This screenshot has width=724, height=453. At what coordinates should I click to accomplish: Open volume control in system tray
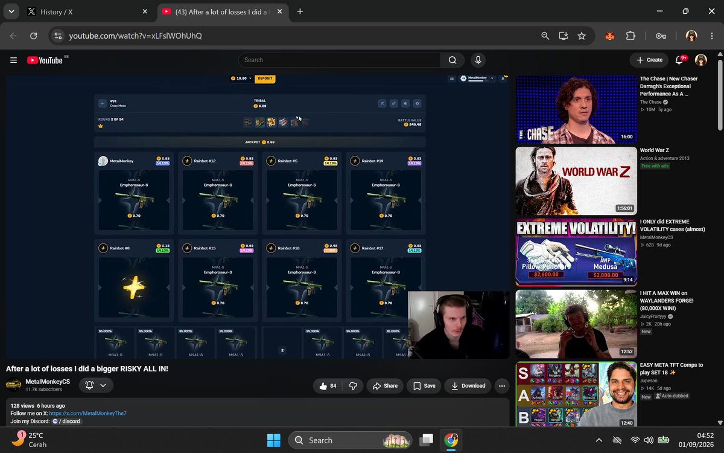tap(649, 440)
